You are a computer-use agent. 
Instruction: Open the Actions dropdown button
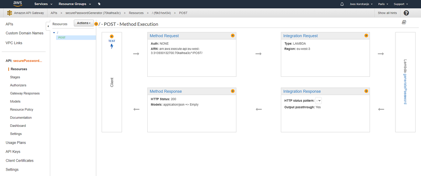pos(84,23)
